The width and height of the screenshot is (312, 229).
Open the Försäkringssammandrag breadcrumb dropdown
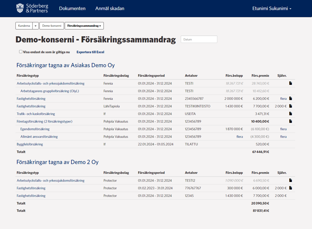click(84, 26)
